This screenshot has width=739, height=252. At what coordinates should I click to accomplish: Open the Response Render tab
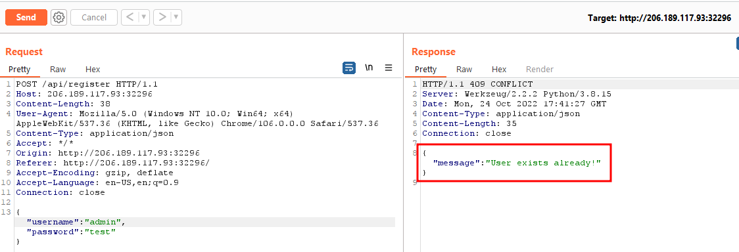[540, 70]
